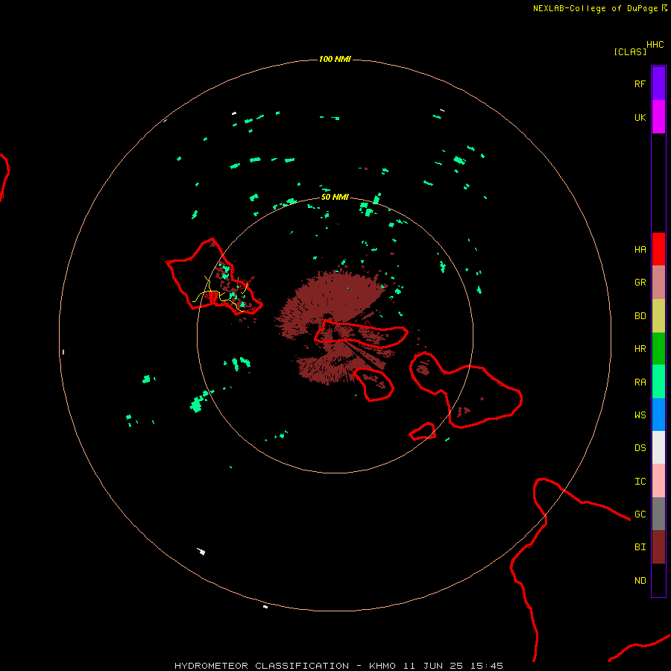The height and width of the screenshot is (671, 671).
Task: Click the [CLAS] units label
Action: pyautogui.click(x=630, y=51)
